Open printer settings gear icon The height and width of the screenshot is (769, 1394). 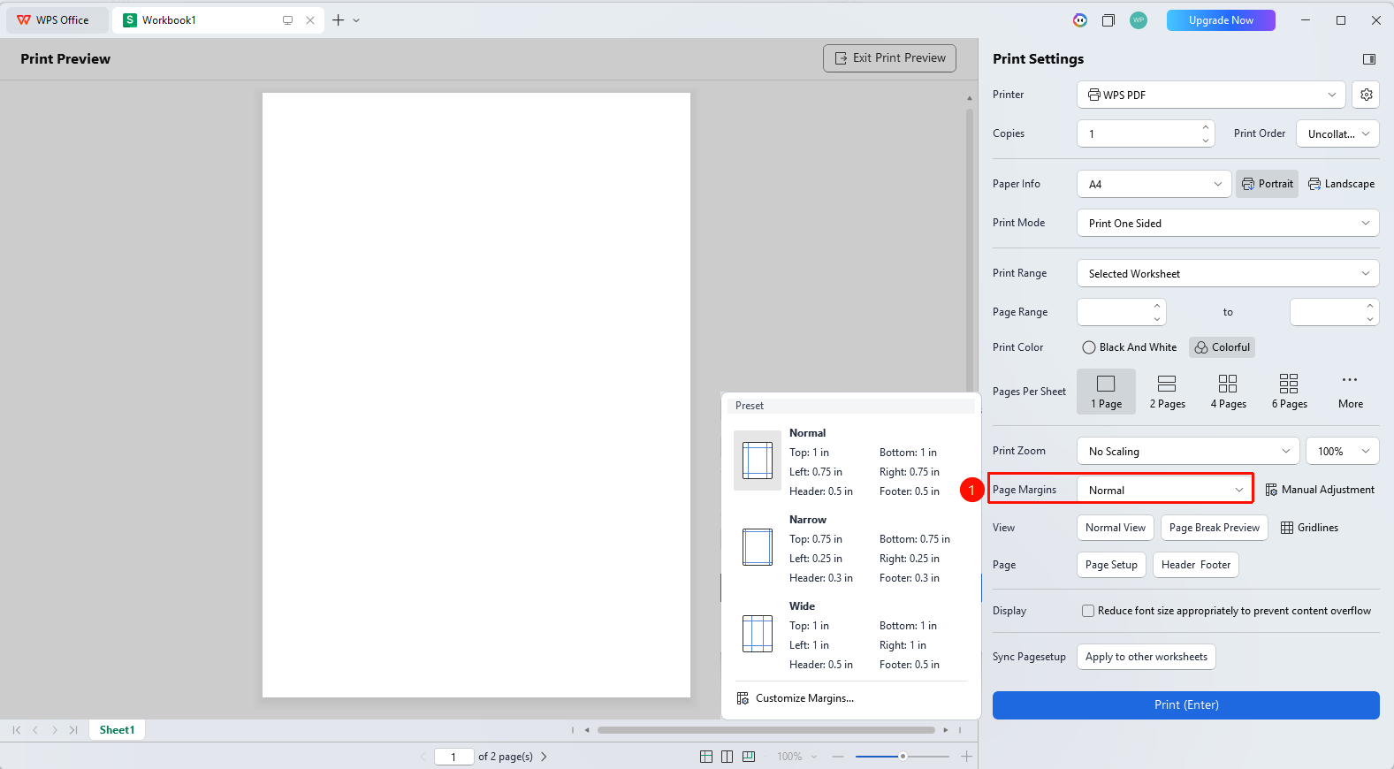click(x=1367, y=95)
